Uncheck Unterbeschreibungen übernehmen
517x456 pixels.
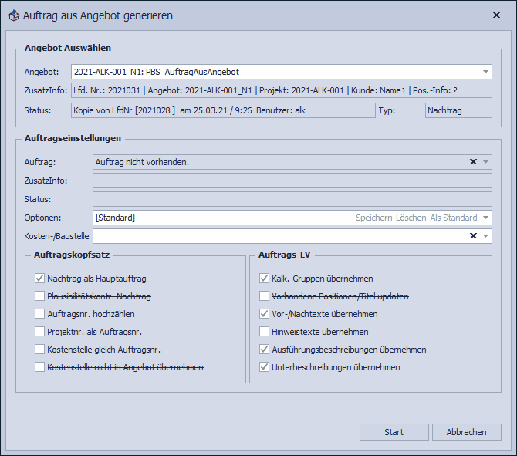click(265, 367)
